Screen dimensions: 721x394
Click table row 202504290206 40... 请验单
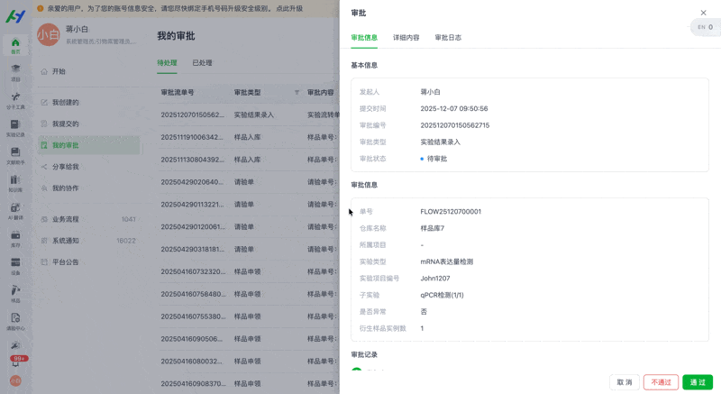250,182
